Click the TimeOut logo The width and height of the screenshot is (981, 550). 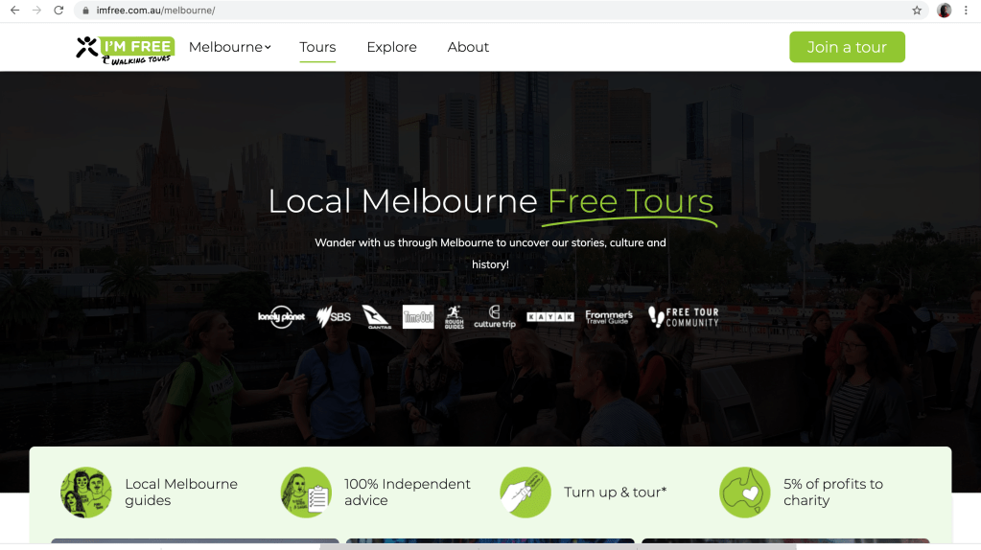418,317
